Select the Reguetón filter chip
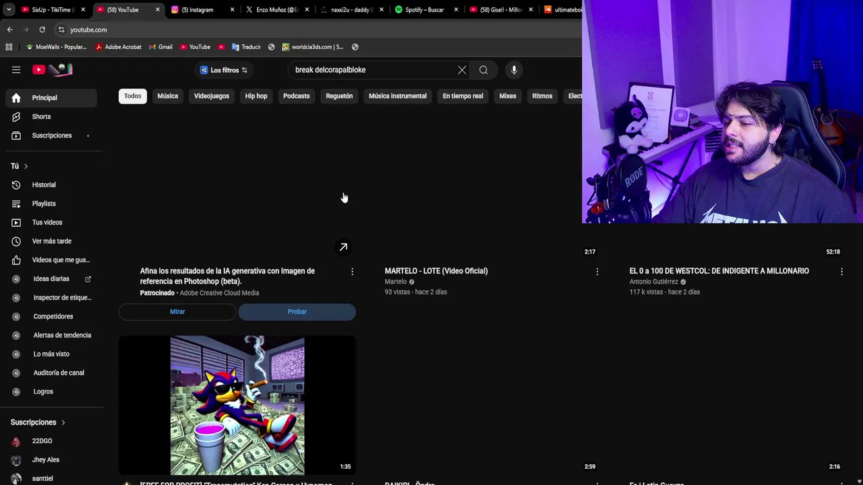Screen dimensions: 863x485 pyautogui.click(x=339, y=96)
